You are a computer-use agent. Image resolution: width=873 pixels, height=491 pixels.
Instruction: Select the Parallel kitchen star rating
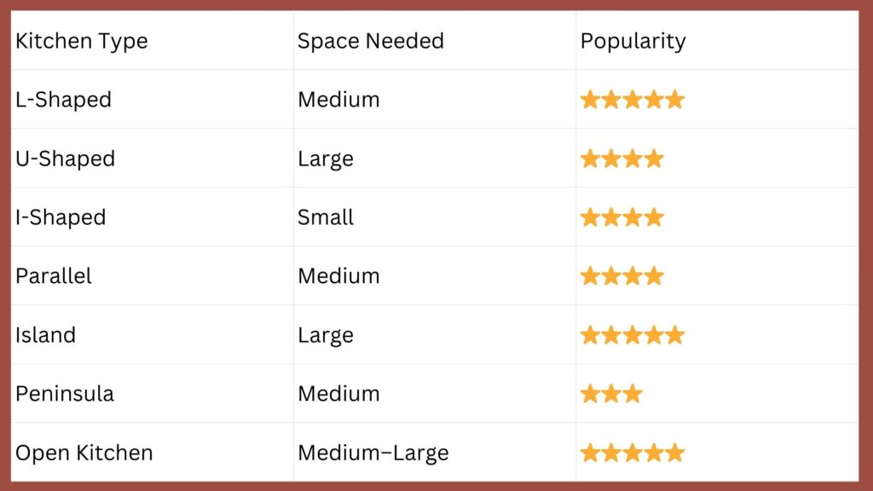[x=622, y=276]
